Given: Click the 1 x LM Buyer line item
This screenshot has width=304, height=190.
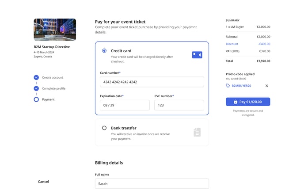Looking at the screenshot, I should (235, 27).
